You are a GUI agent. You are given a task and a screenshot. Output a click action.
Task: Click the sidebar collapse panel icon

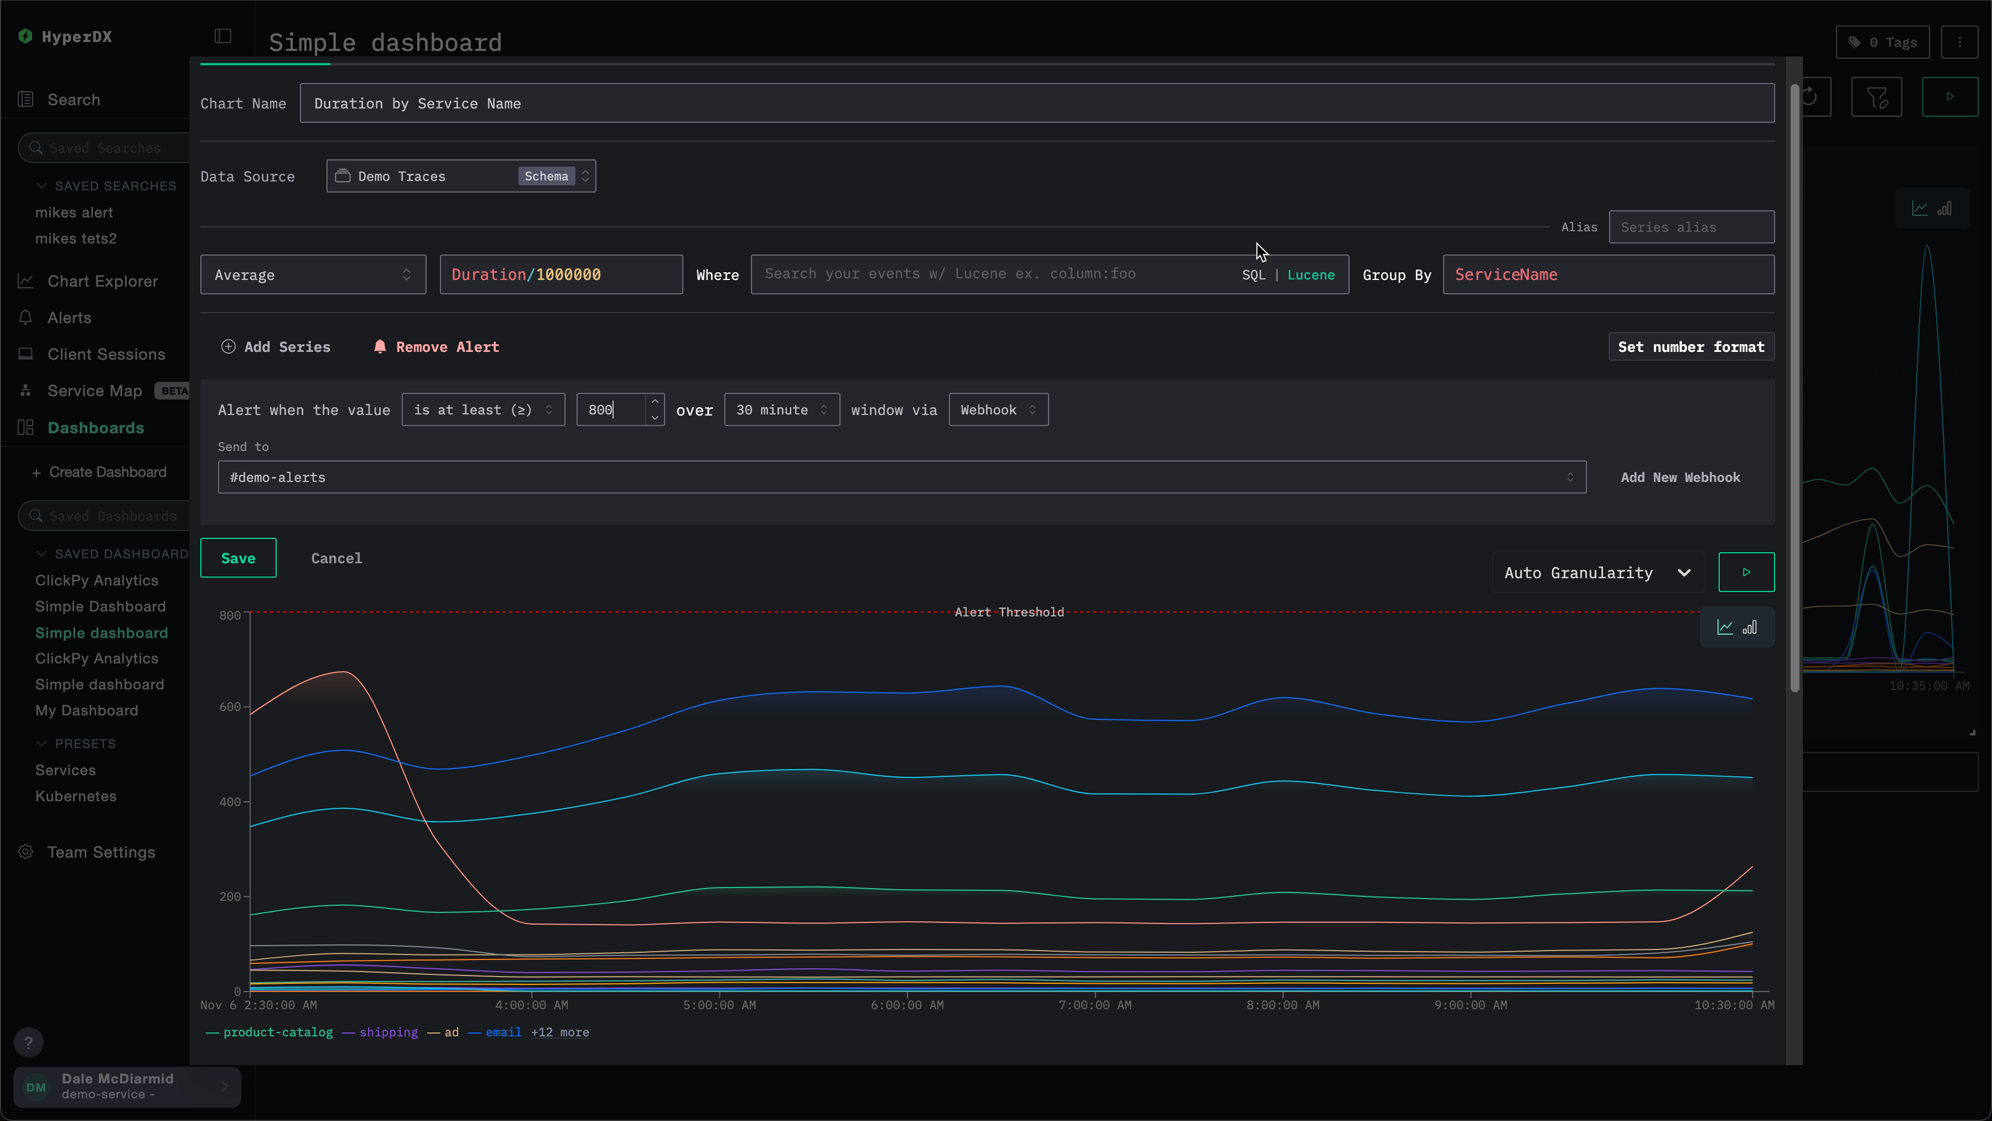tap(222, 37)
